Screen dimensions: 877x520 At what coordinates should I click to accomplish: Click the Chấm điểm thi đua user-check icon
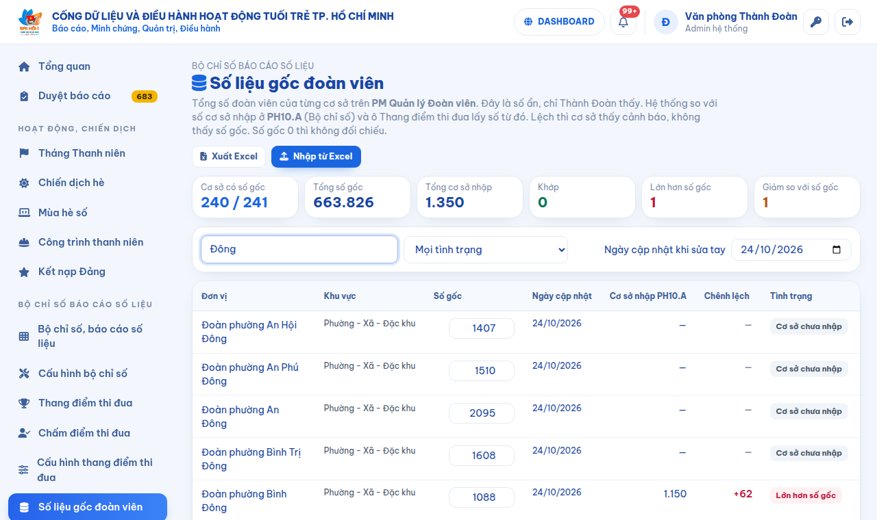coord(24,433)
